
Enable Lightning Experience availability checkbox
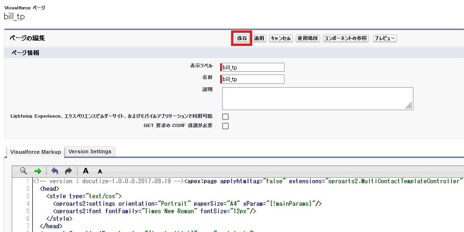[225, 117]
